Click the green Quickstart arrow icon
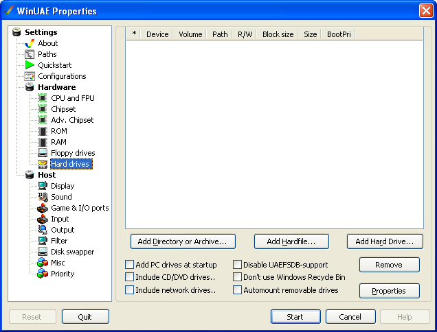This screenshot has width=437, height=332. point(30,65)
